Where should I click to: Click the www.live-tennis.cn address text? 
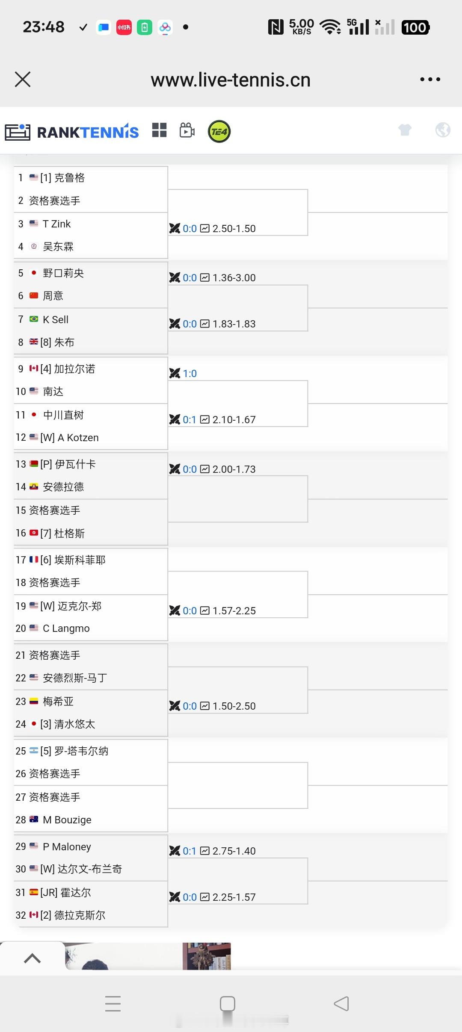[231, 80]
